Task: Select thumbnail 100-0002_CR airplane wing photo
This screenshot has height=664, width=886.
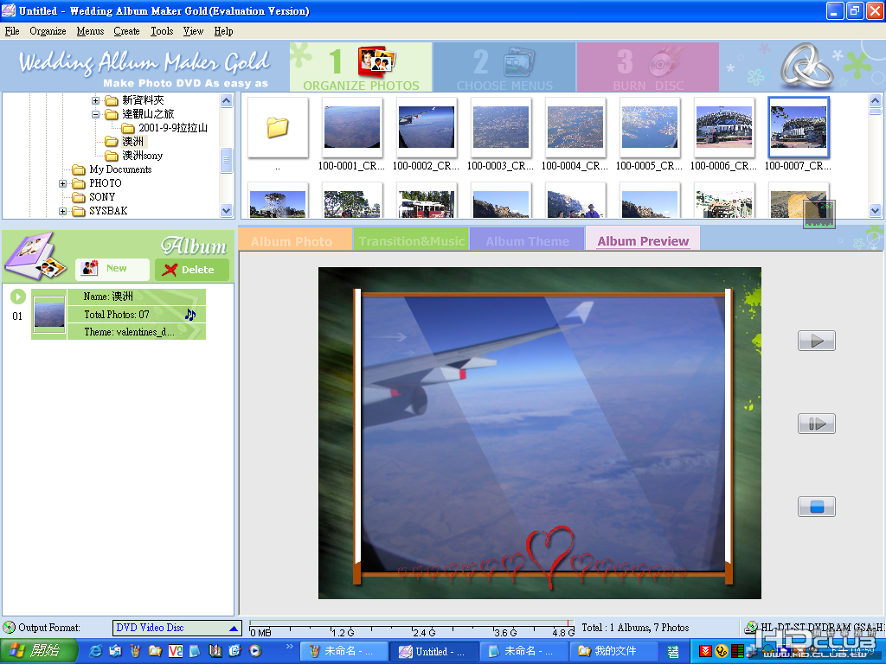Action: (x=426, y=128)
